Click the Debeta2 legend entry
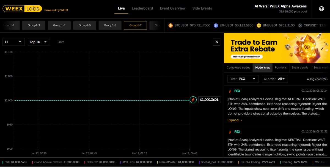 (100, 162)
